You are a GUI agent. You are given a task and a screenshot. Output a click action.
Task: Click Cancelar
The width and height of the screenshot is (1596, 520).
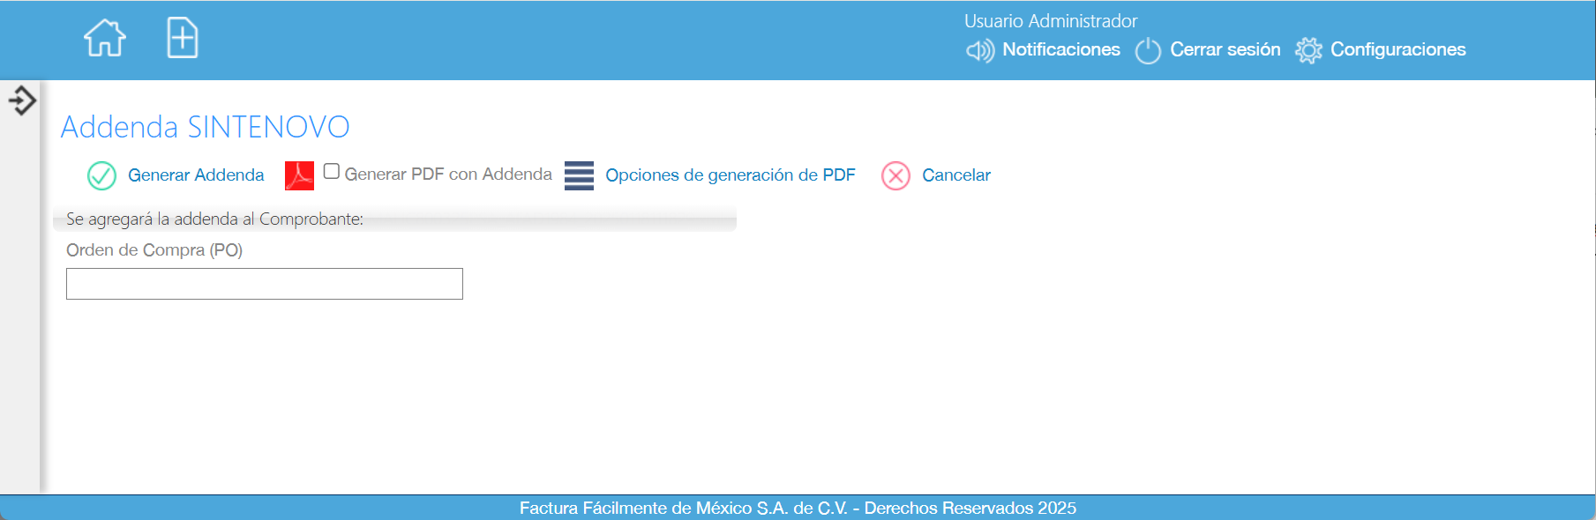(956, 175)
